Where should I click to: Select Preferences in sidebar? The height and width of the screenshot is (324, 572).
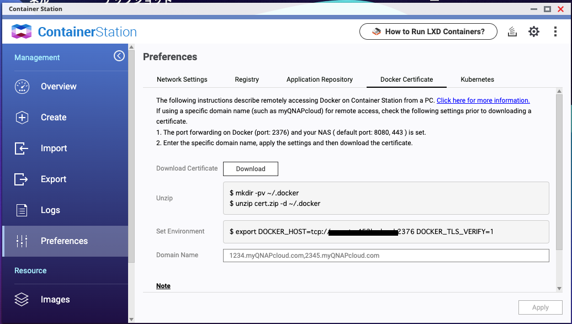(65, 241)
